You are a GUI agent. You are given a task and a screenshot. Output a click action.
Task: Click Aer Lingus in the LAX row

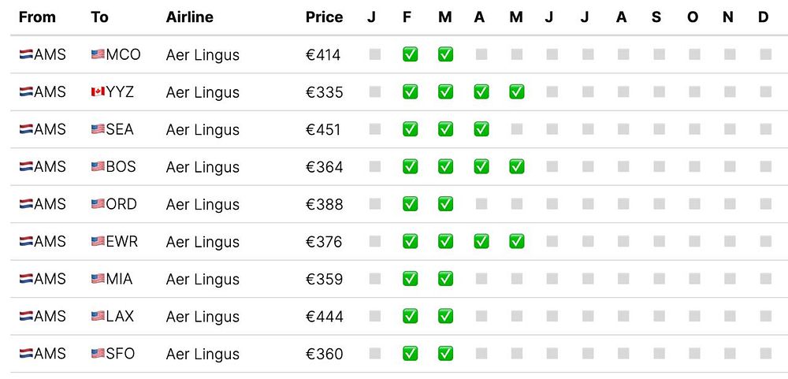(x=203, y=316)
